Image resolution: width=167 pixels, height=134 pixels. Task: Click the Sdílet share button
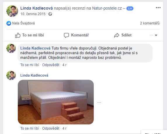point(123,35)
